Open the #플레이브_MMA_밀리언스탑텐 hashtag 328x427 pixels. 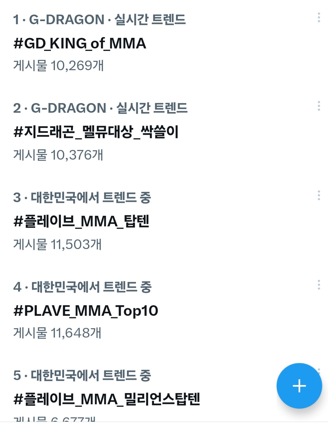(x=107, y=399)
